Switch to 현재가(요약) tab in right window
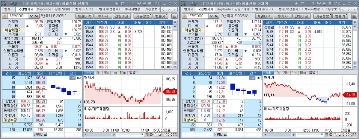Viewport: 359px width, 139px height. (x=264, y=9)
